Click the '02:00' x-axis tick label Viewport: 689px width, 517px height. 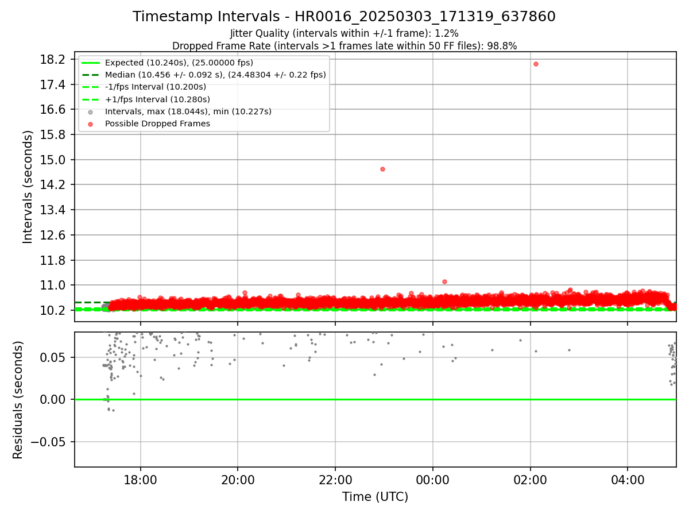tap(530, 480)
